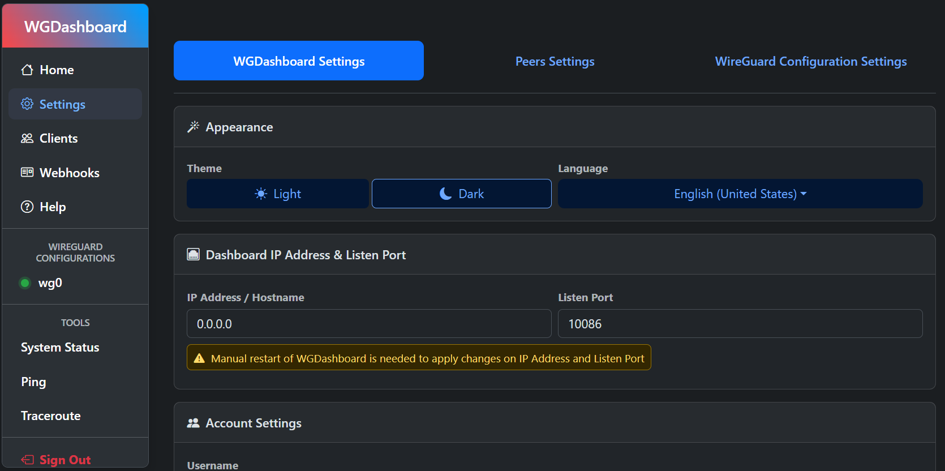Switch theme to Dark
Image resolution: width=945 pixels, height=471 pixels.
coord(461,194)
